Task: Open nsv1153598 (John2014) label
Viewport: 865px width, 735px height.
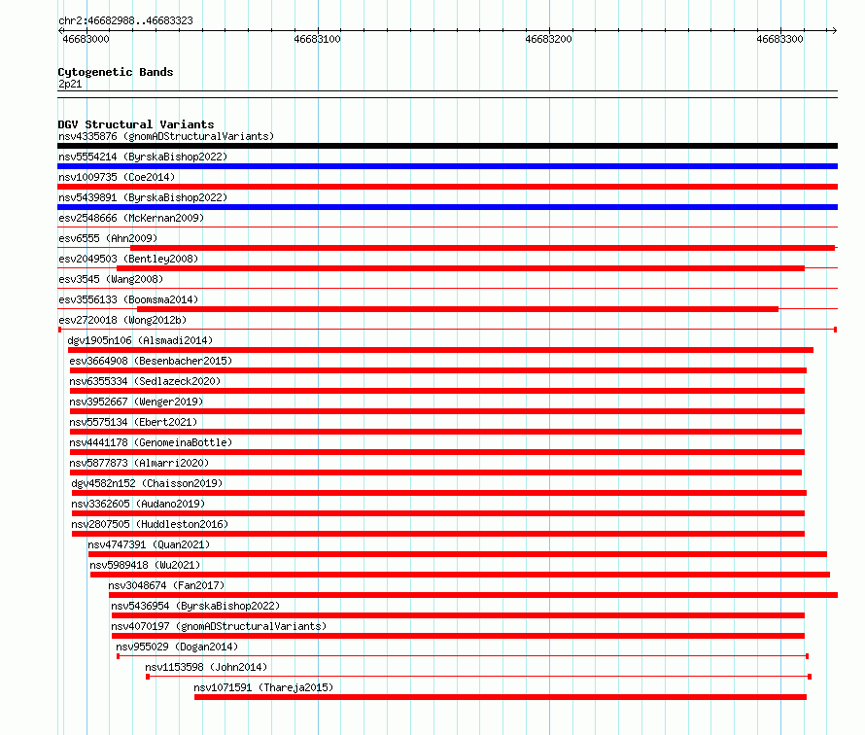Action: pyautogui.click(x=206, y=667)
